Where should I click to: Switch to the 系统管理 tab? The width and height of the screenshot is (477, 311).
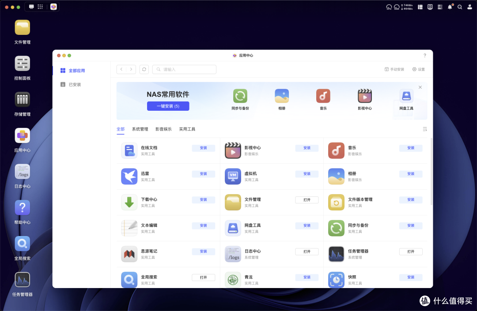tap(140, 129)
